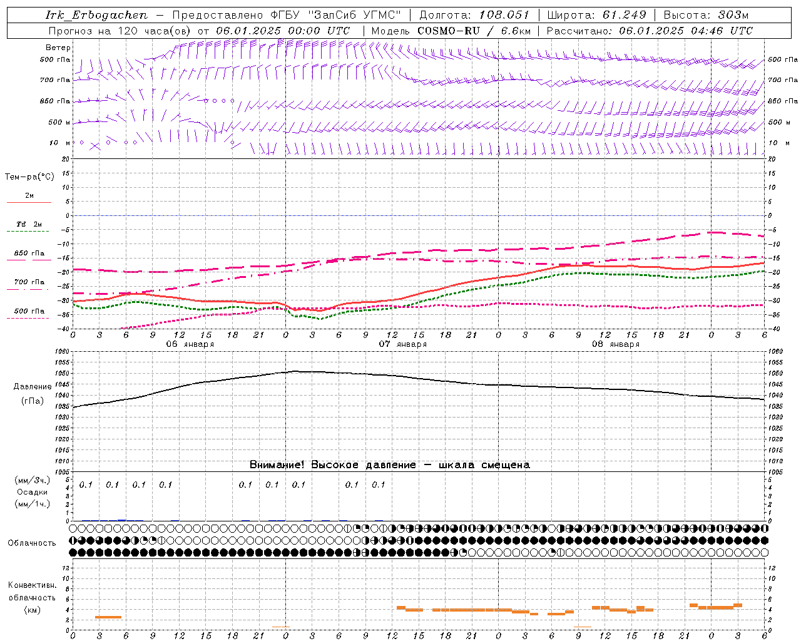This screenshot has height=641, width=801.
Task: Click the date label 08 января
Action: (615, 344)
